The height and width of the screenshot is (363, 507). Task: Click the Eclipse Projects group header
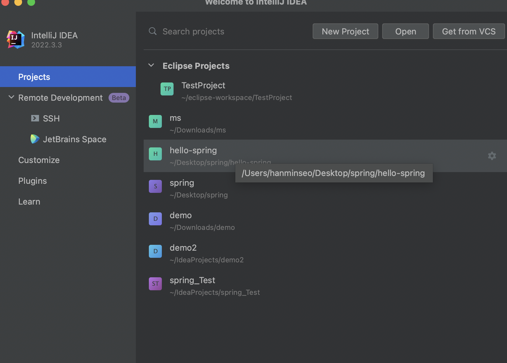[196, 66]
